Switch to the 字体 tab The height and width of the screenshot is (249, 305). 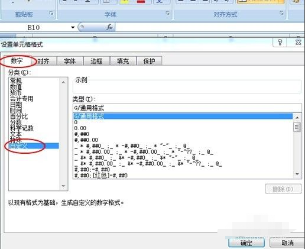70,61
